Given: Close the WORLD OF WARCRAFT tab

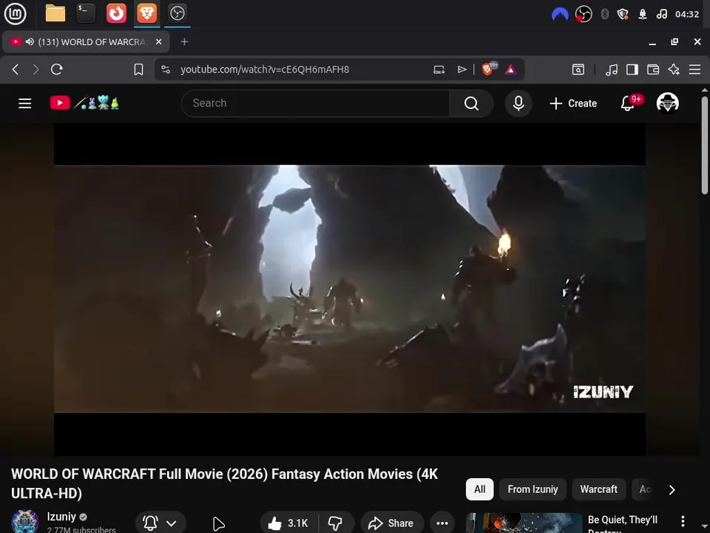Looking at the screenshot, I should [x=158, y=41].
